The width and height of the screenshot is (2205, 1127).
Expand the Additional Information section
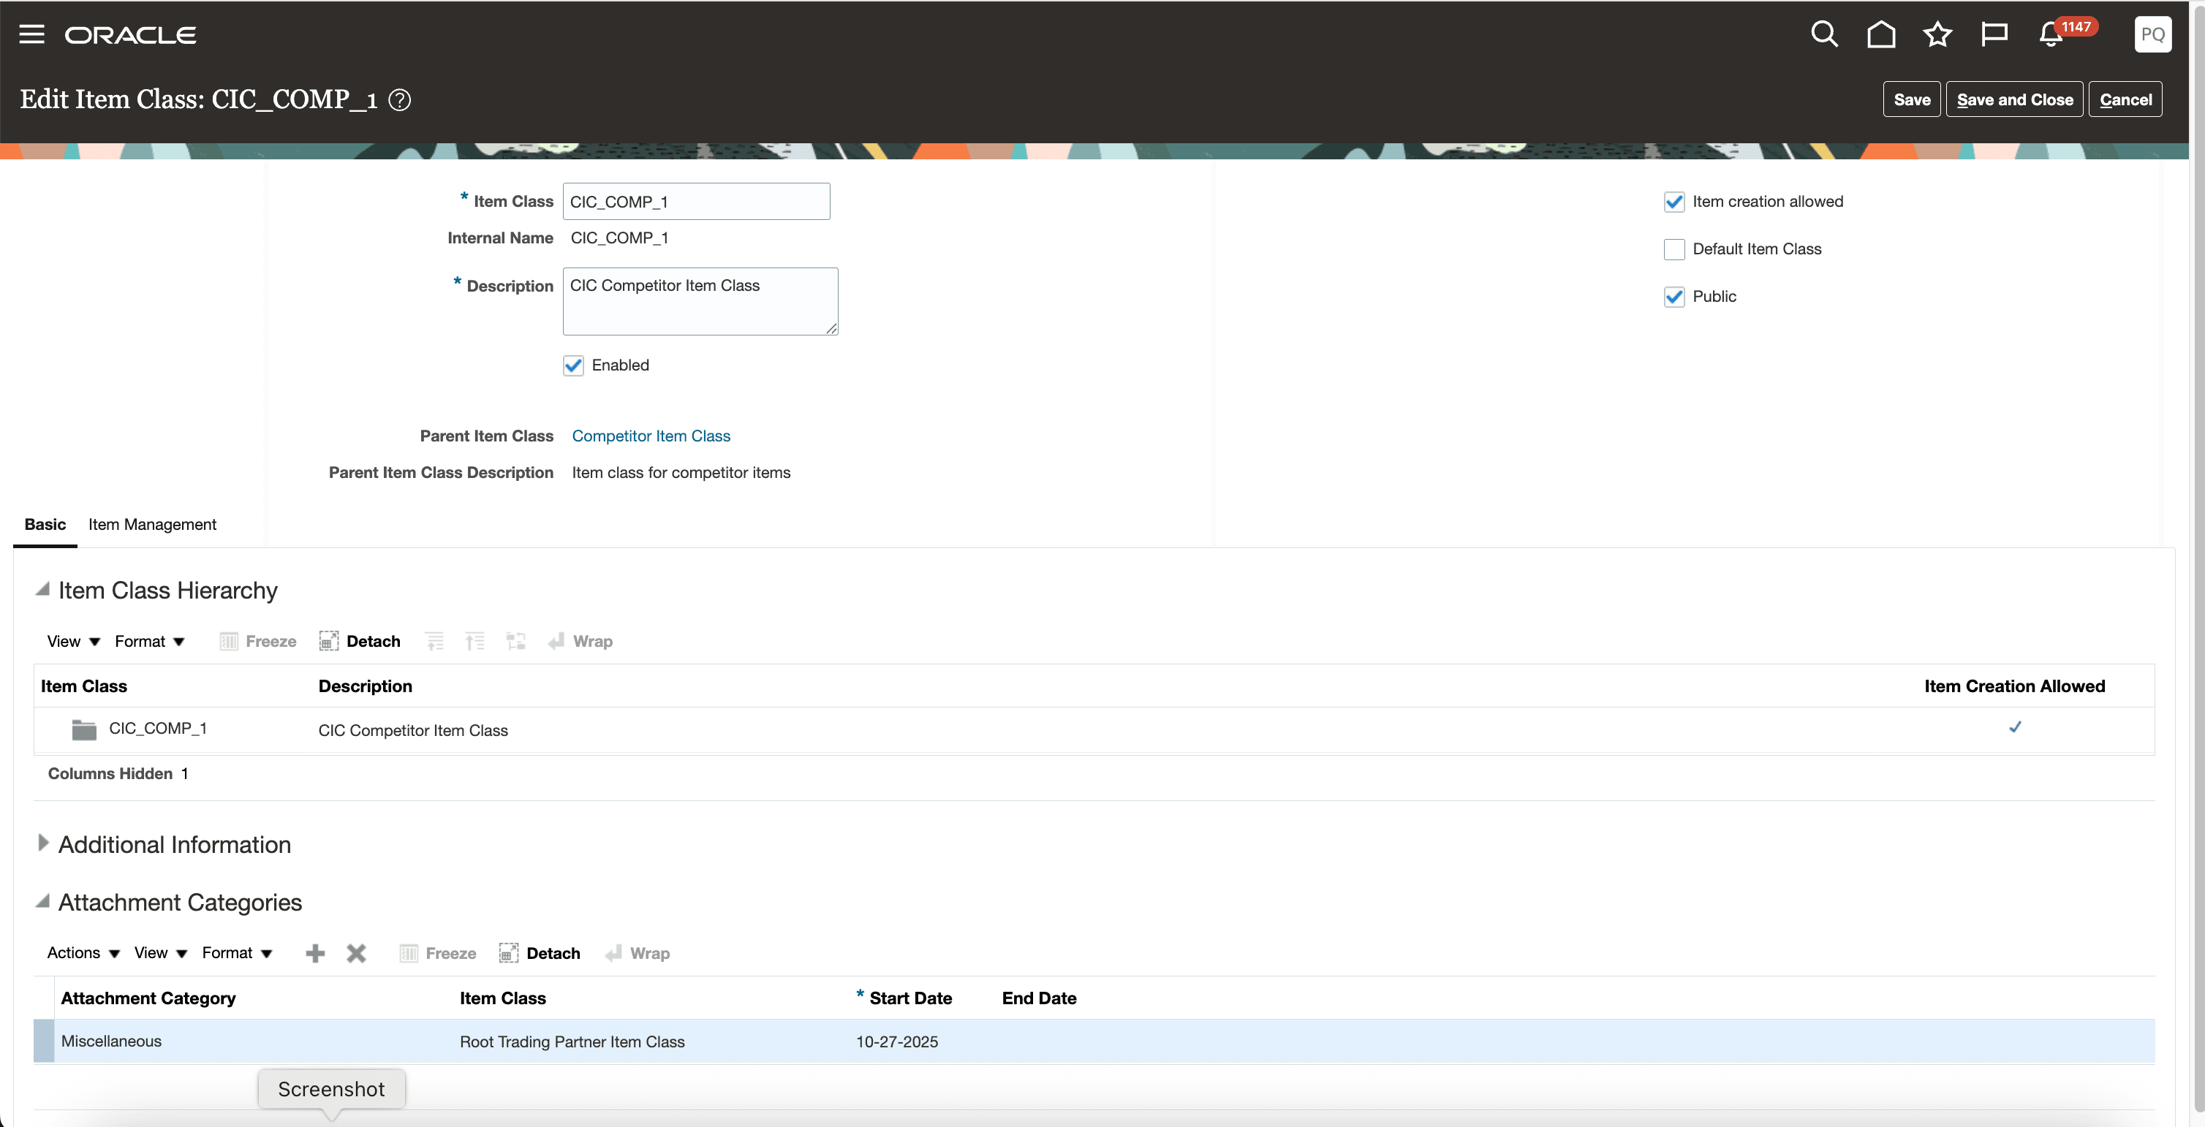click(x=43, y=843)
